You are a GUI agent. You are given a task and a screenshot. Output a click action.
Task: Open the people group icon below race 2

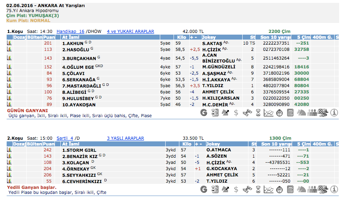pos(312,189)
